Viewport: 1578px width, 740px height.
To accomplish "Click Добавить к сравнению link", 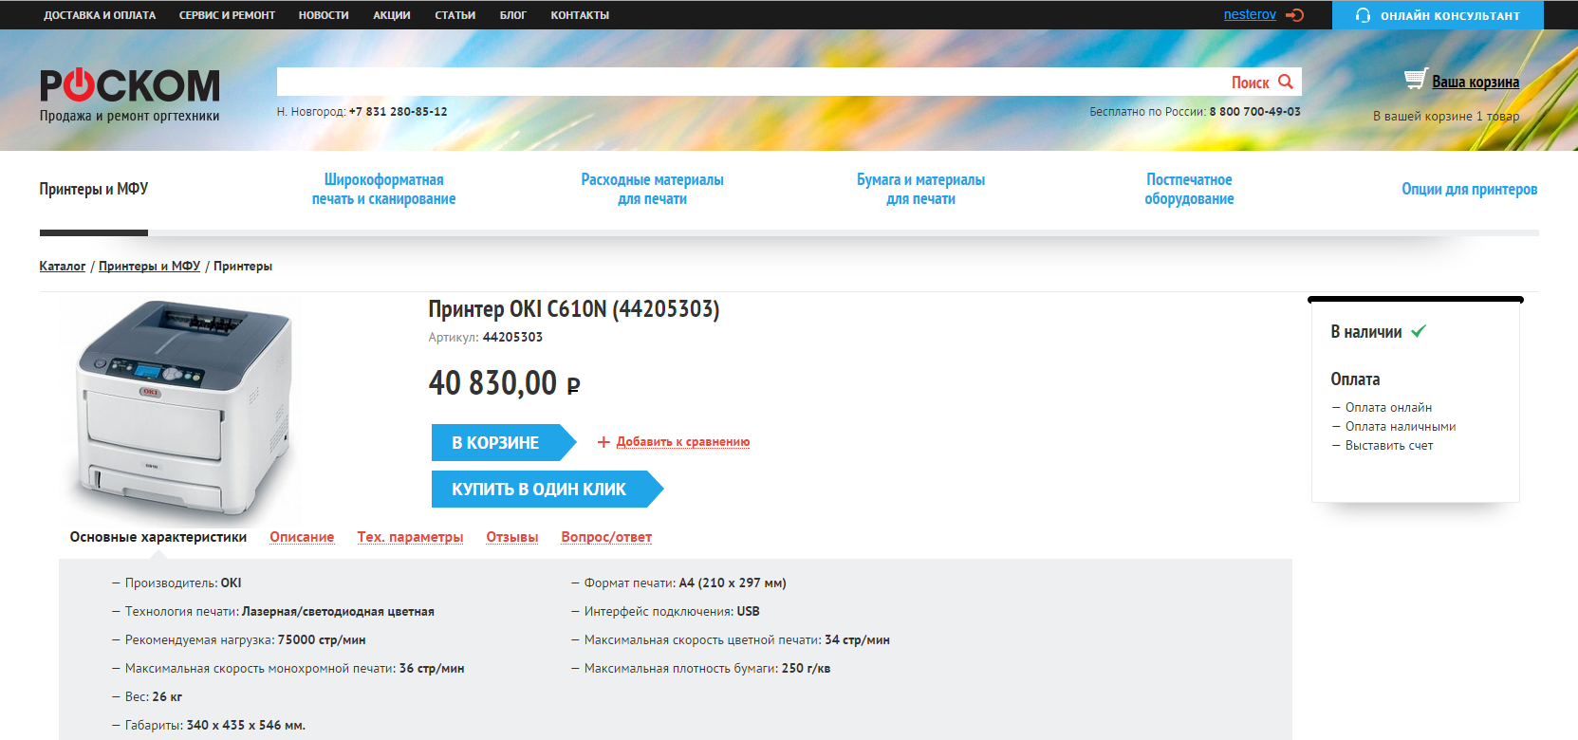I will 683,442.
